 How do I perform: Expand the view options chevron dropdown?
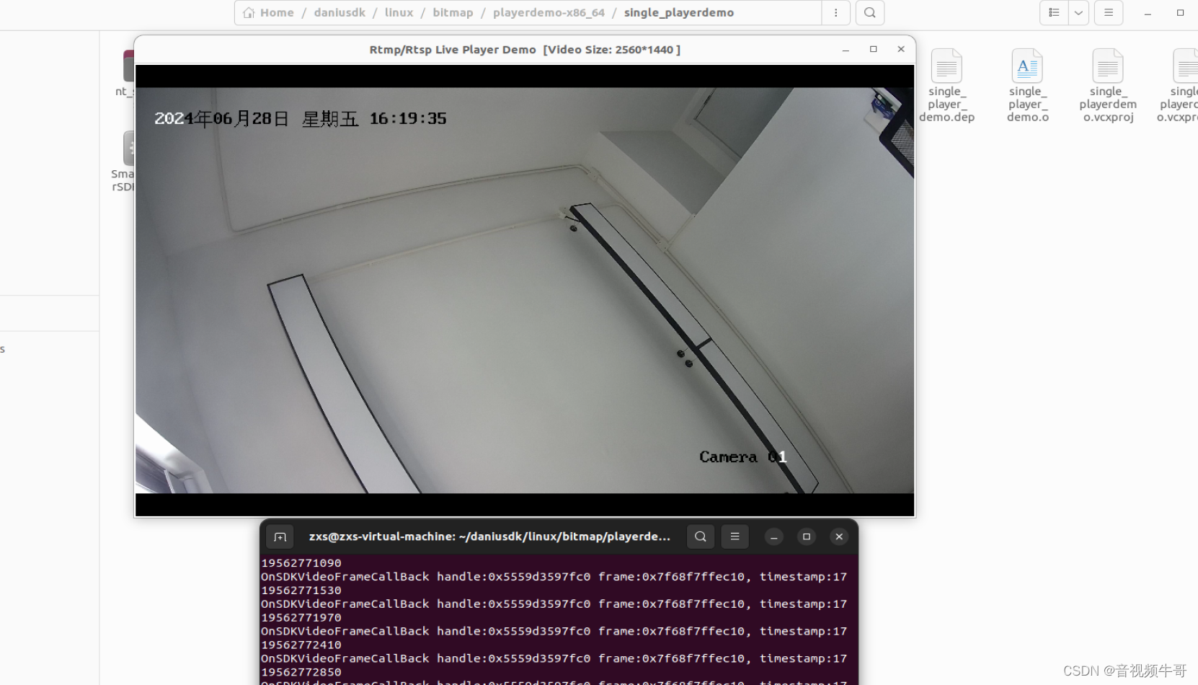coord(1078,12)
